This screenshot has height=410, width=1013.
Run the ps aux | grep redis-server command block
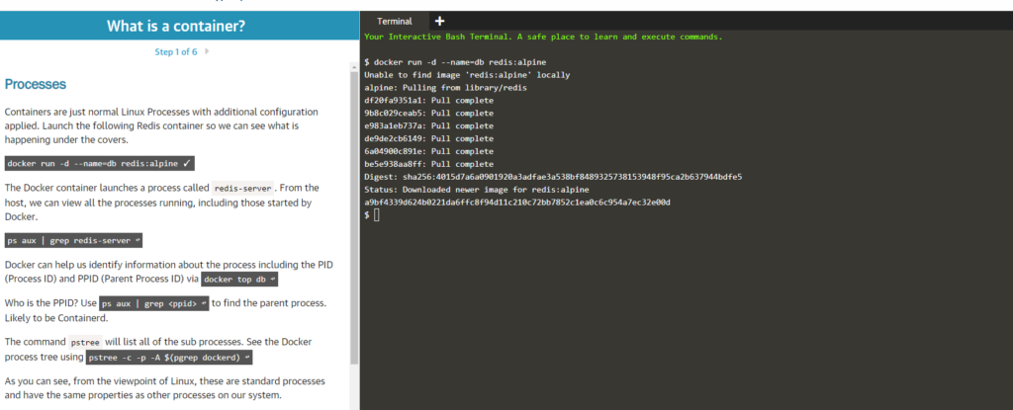(73, 241)
